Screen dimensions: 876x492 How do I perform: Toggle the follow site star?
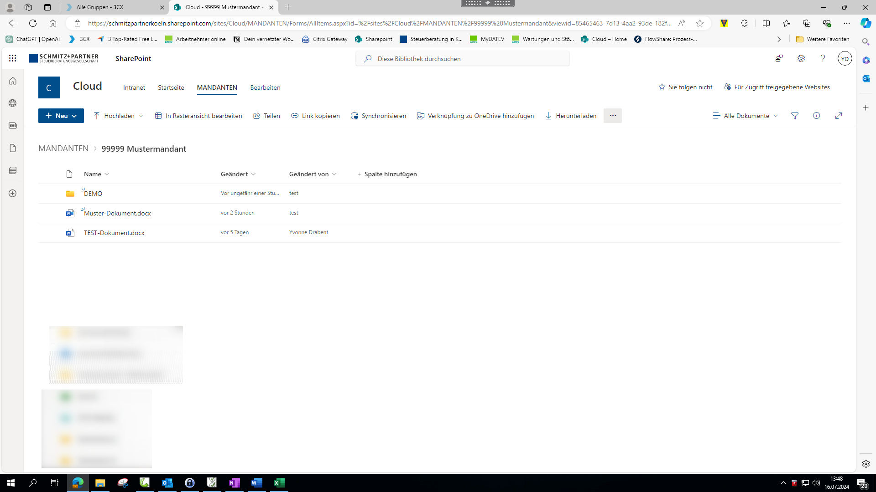click(662, 87)
